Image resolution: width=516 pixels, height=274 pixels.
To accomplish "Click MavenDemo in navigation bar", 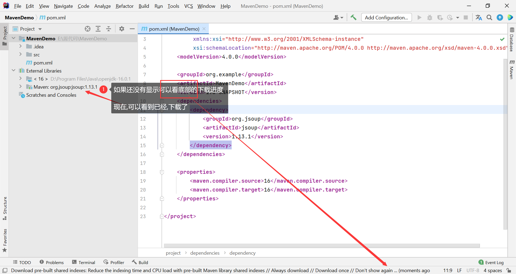I will click(19, 18).
